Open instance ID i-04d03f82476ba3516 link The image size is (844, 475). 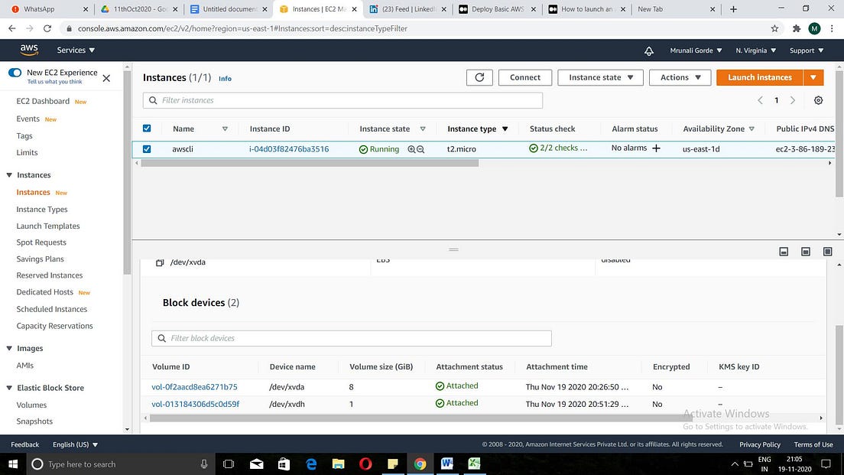click(289, 149)
